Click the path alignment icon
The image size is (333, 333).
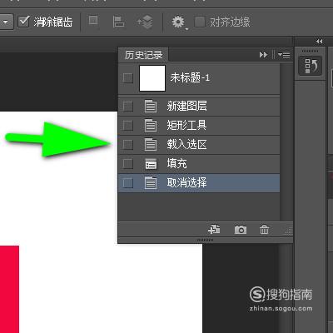pos(118,22)
